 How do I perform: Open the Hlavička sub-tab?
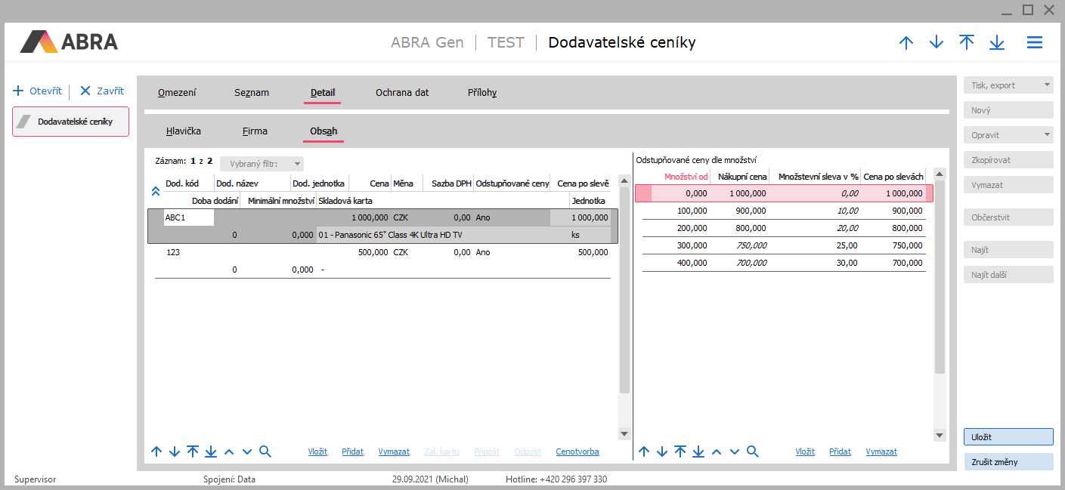coord(184,131)
